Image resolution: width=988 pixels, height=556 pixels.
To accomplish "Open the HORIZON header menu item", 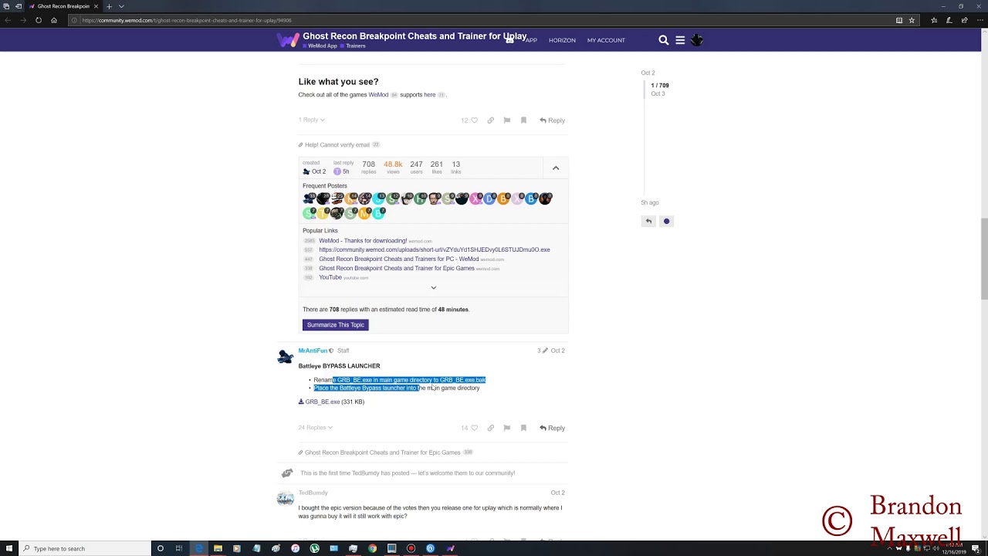I will pyautogui.click(x=562, y=40).
